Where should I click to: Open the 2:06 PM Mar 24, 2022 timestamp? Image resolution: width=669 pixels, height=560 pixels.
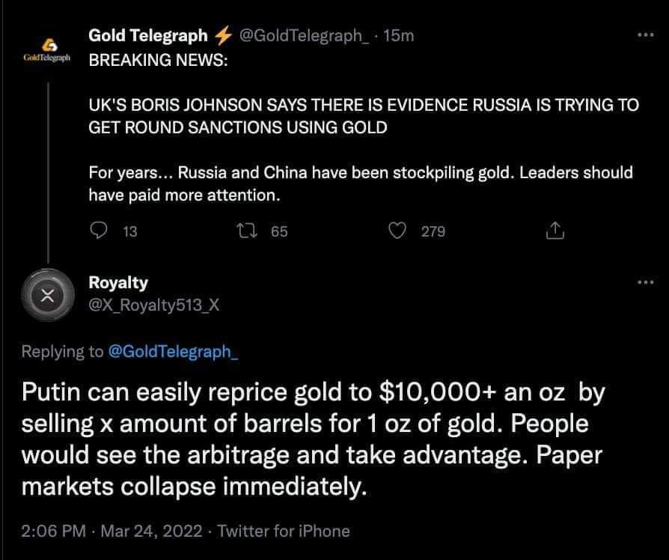coord(111,531)
